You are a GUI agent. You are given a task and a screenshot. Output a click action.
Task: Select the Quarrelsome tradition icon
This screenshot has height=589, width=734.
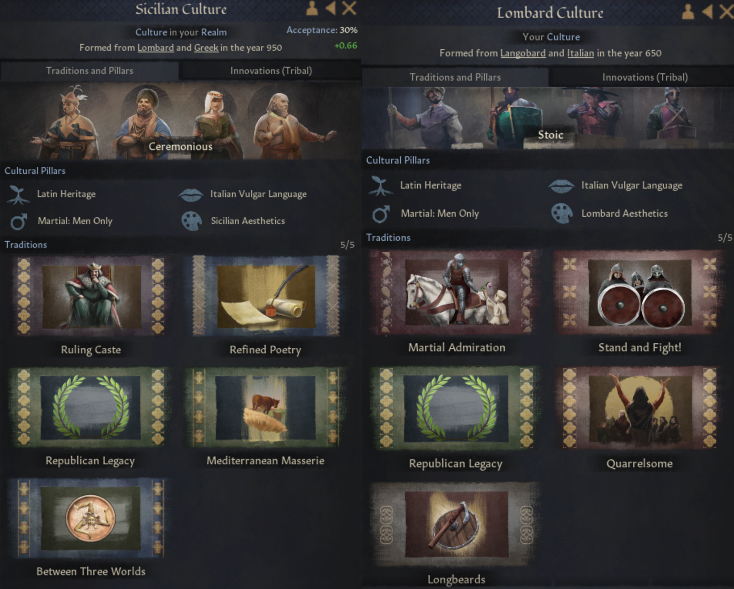coord(640,408)
